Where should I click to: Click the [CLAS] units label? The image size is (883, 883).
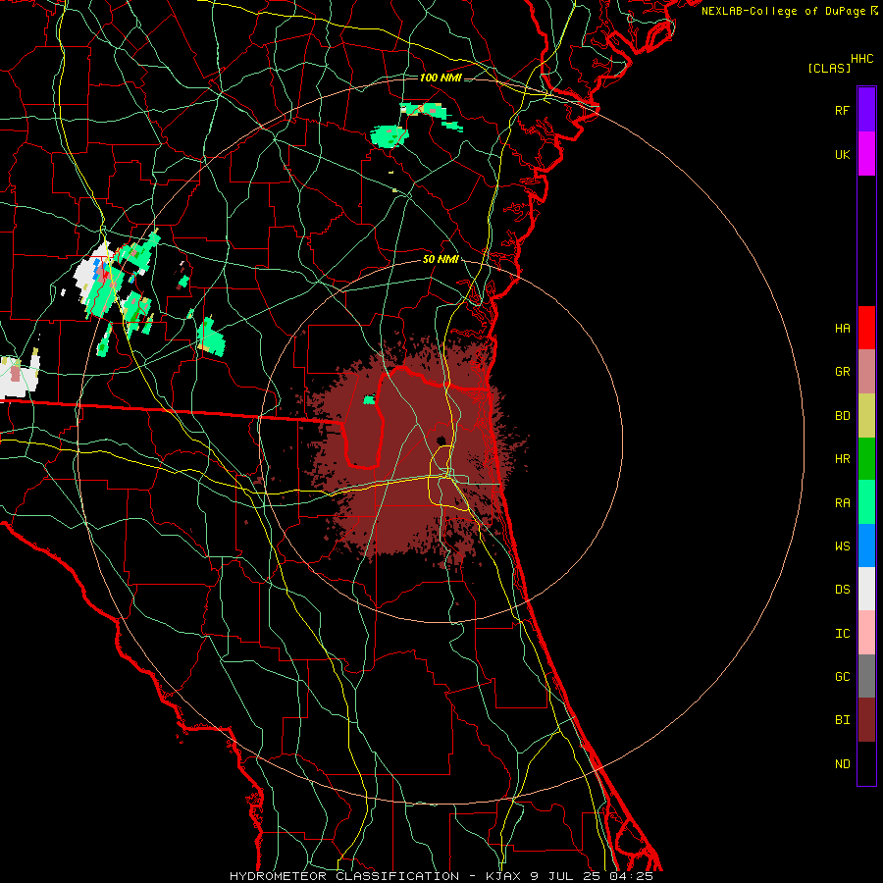pos(829,68)
